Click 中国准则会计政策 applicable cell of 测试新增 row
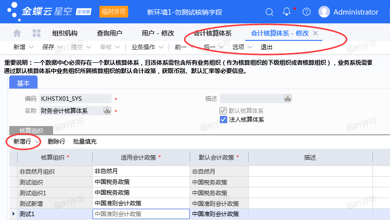The height and width of the screenshot is (220, 390). coord(141,203)
